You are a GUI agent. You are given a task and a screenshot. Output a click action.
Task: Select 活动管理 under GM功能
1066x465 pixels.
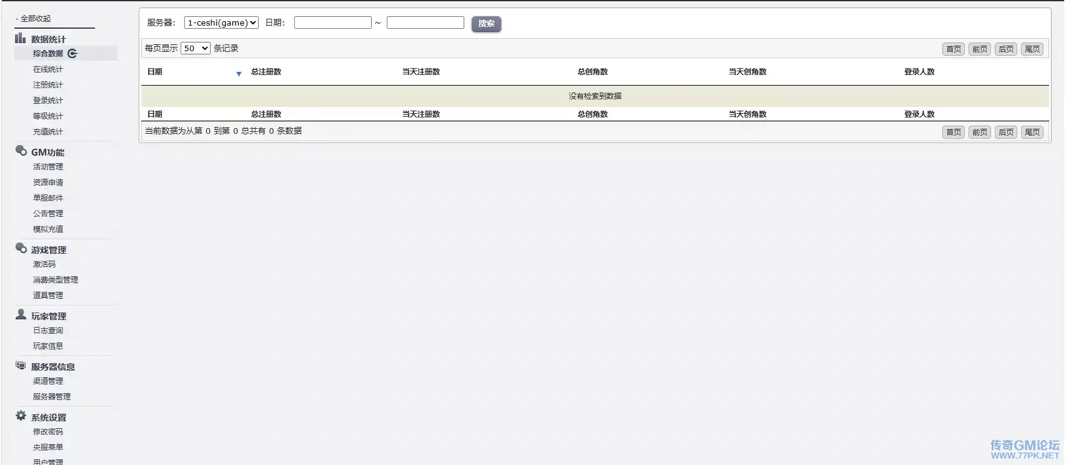click(x=47, y=167)
